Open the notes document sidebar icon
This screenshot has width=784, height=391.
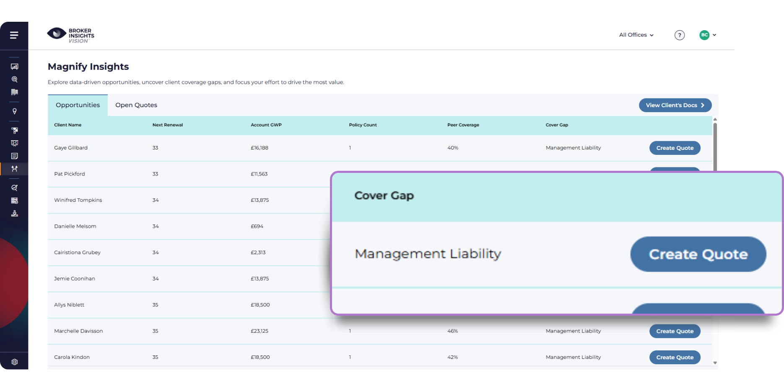click(x=14, y=156)
